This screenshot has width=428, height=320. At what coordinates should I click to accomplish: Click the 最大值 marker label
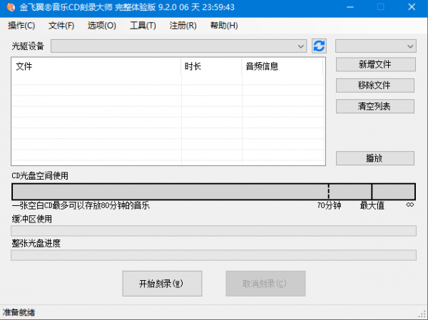click(372, 205)
